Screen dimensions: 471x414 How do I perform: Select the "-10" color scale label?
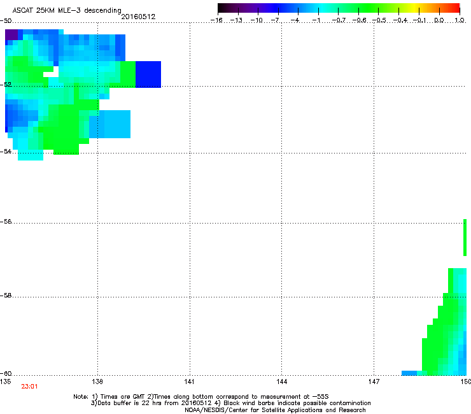(257, 20)
